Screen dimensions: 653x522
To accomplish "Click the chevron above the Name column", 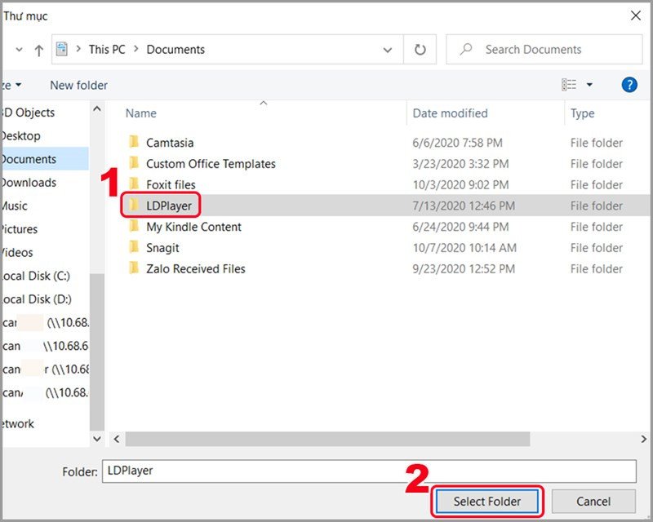I will coord(263,104).
